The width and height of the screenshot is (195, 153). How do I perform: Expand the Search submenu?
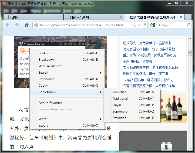67,73
